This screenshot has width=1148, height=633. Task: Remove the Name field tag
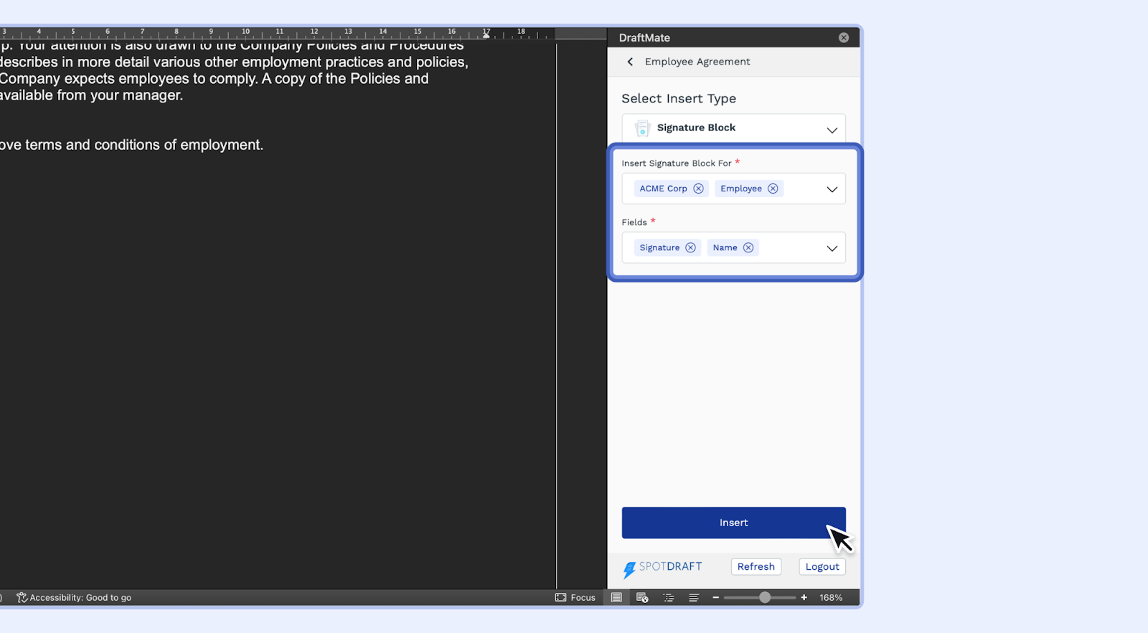tap(748, 247)
